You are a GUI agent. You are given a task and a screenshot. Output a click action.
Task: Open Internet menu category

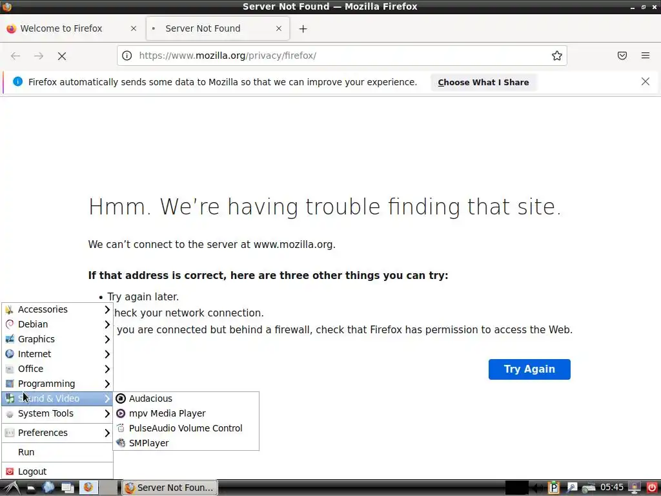57,354
